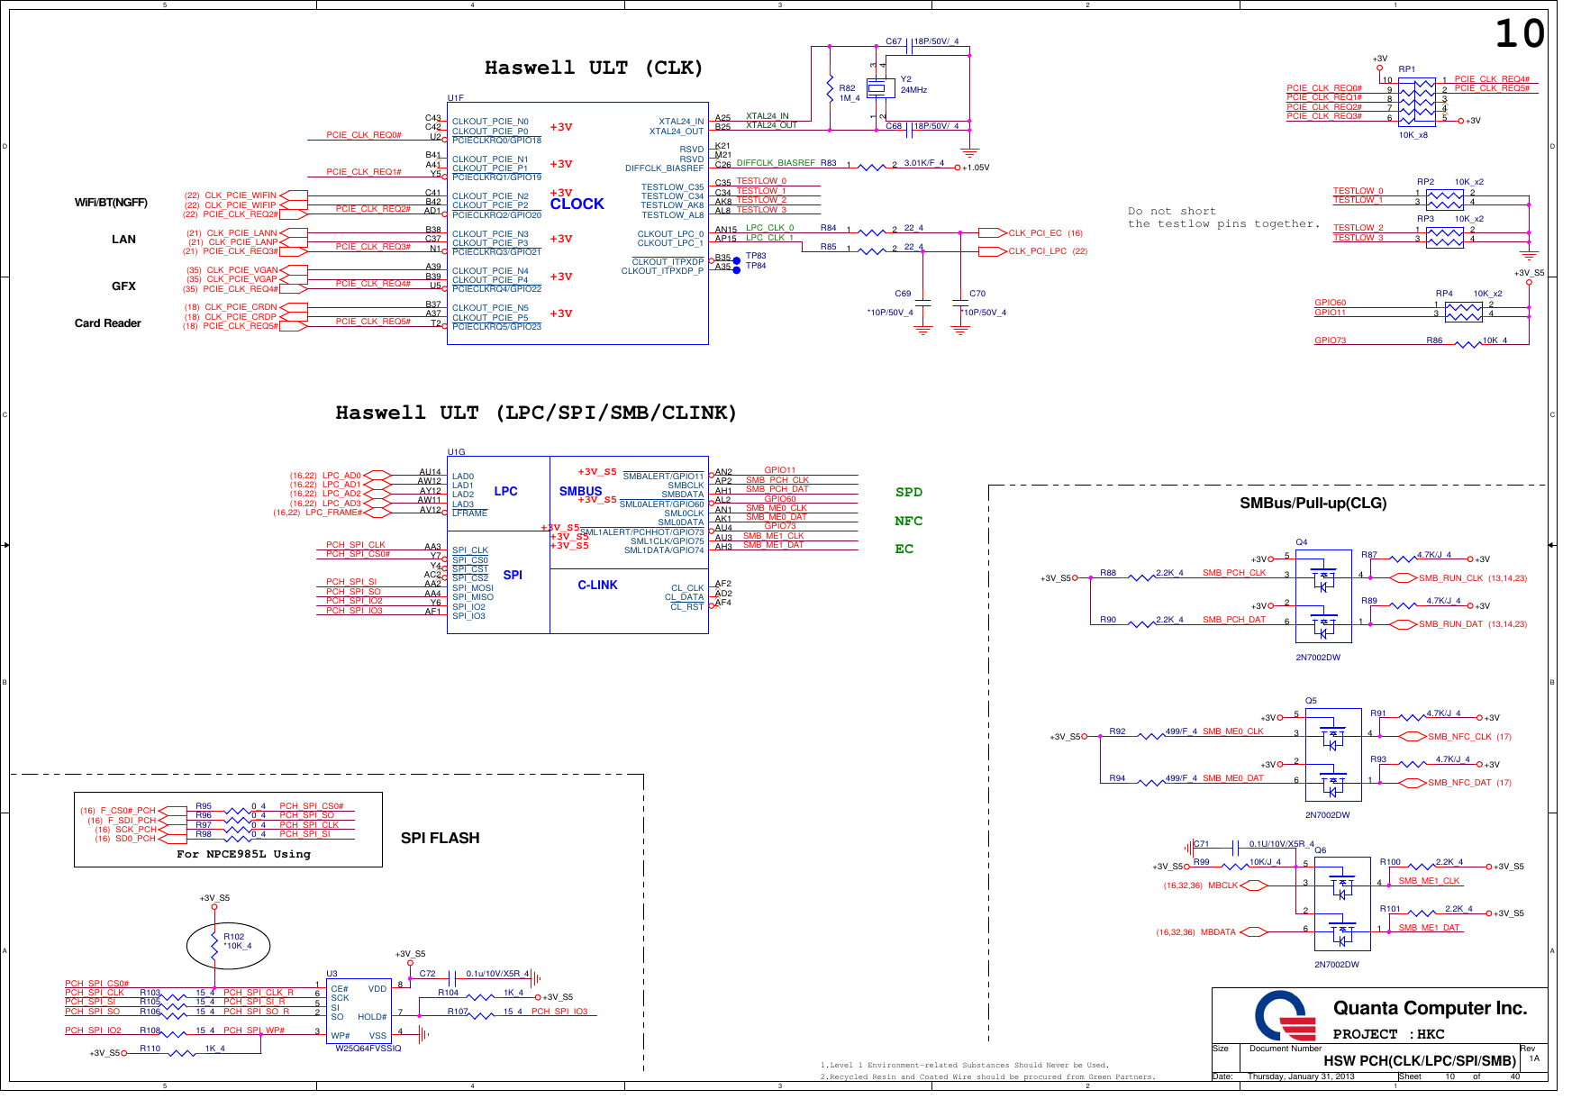This screenshot has height=1117, width=1581.
Task: Select capacitor reference C68
Action: (894, 126)
